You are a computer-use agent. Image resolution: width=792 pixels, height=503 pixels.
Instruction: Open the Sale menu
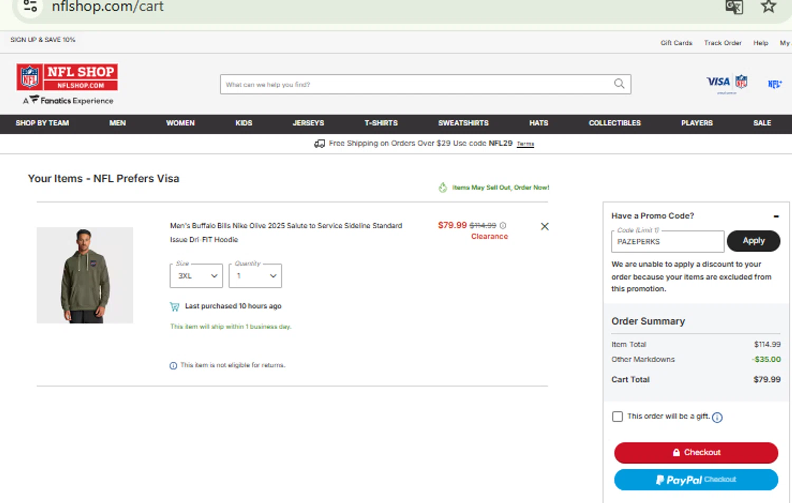[762, 123]
